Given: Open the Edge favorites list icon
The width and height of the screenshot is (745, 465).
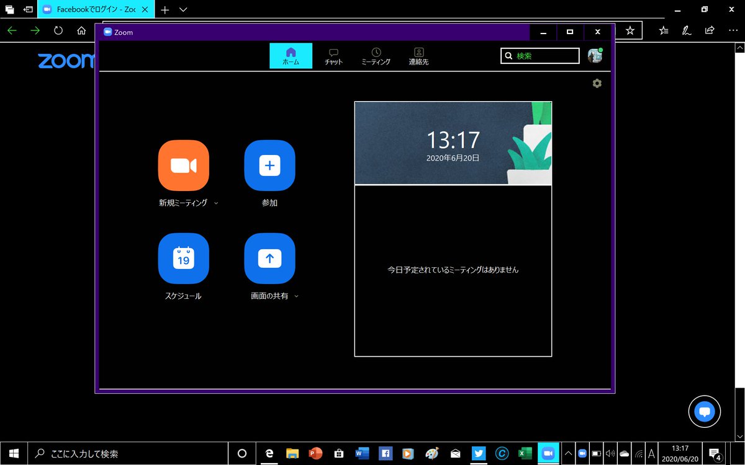Looking at the screenshot, I should (664, 30).
